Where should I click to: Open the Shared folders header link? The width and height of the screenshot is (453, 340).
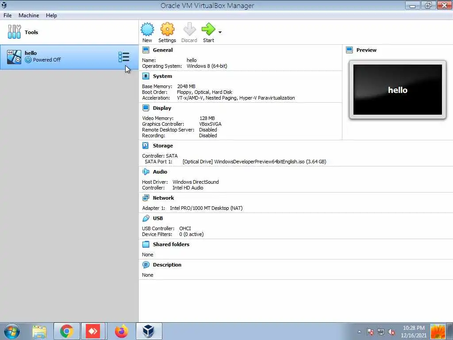tap(171, 244)
